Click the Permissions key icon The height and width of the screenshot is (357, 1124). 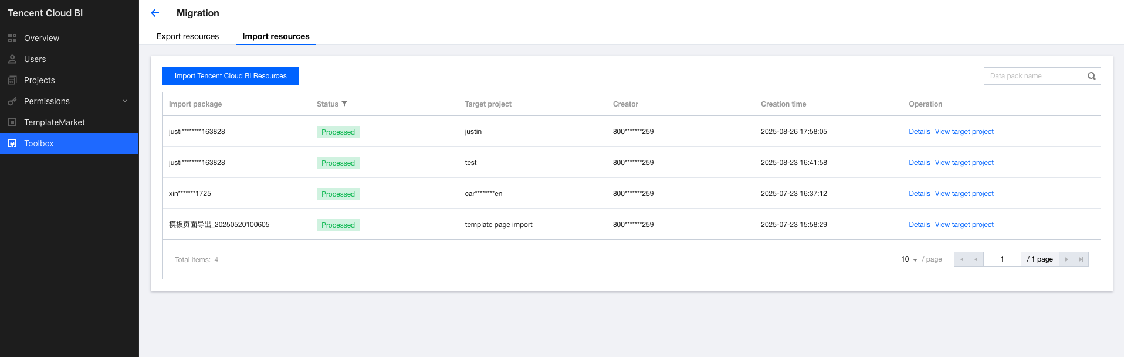pos(12,101)
